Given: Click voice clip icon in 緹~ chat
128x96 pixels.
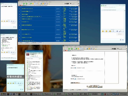Looking at the screenshot, I should (113, 31).
